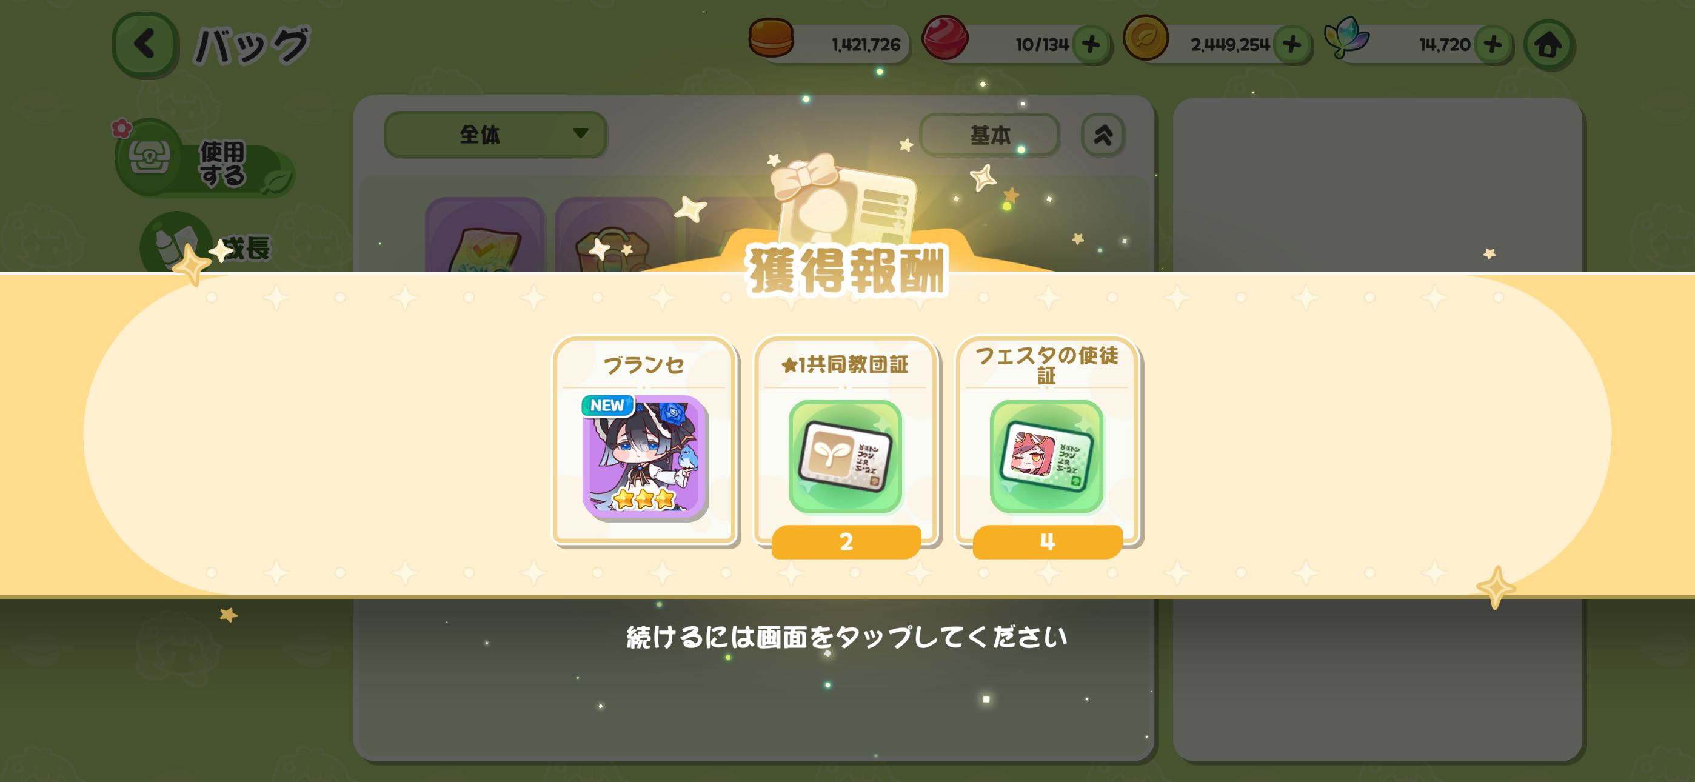Screen dimensions: 1695x782
Task: Add more gold leaf coins
Action: click(x=1292, y=45)
